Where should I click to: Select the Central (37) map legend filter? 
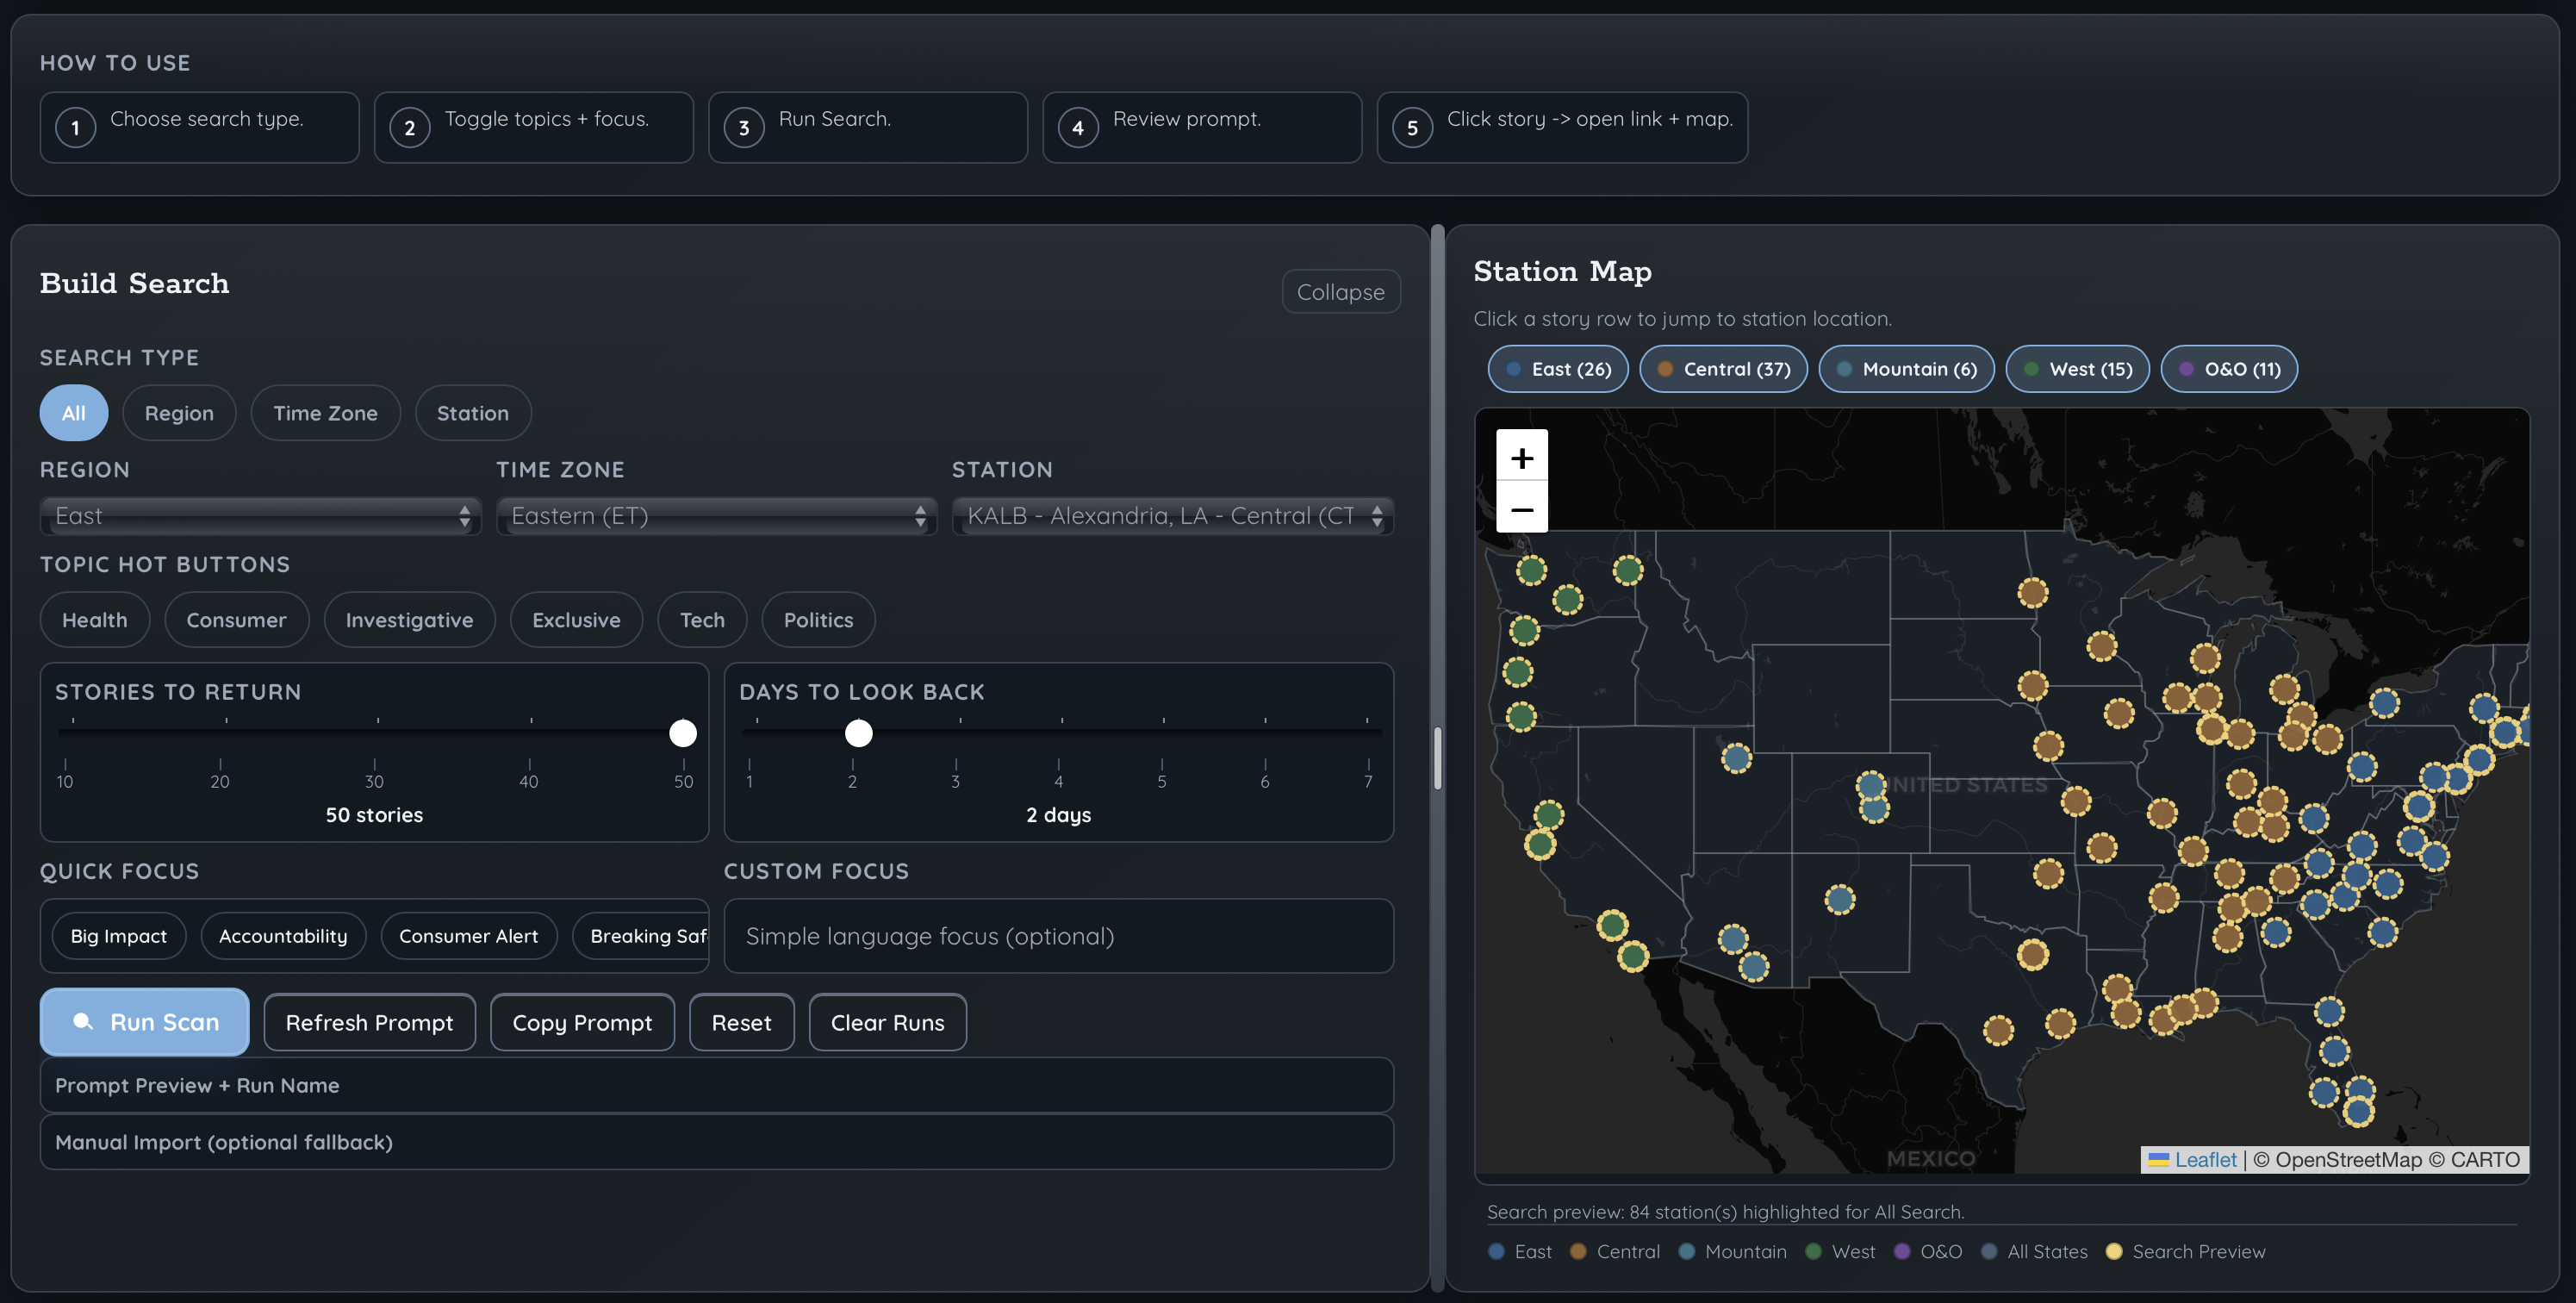click(x=1723, y=368)
